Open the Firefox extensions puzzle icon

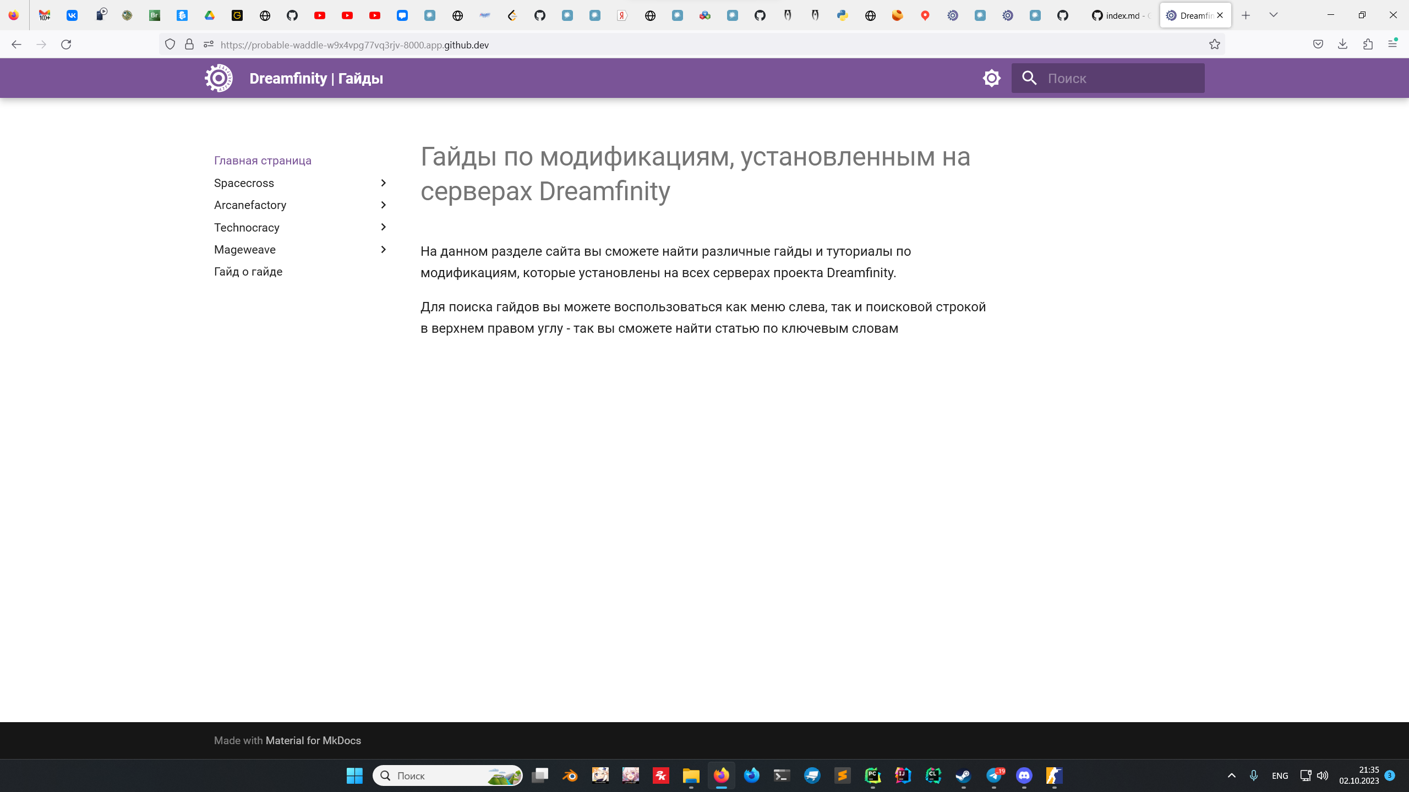point(1368,45)
